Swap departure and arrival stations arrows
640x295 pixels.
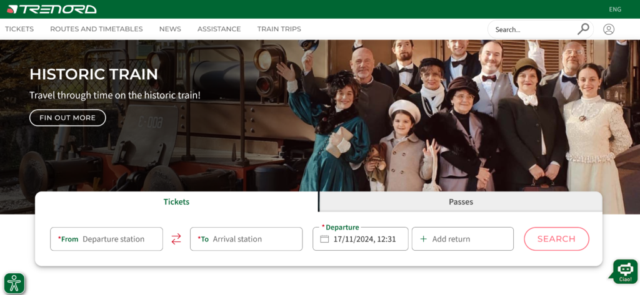(176, 239)
